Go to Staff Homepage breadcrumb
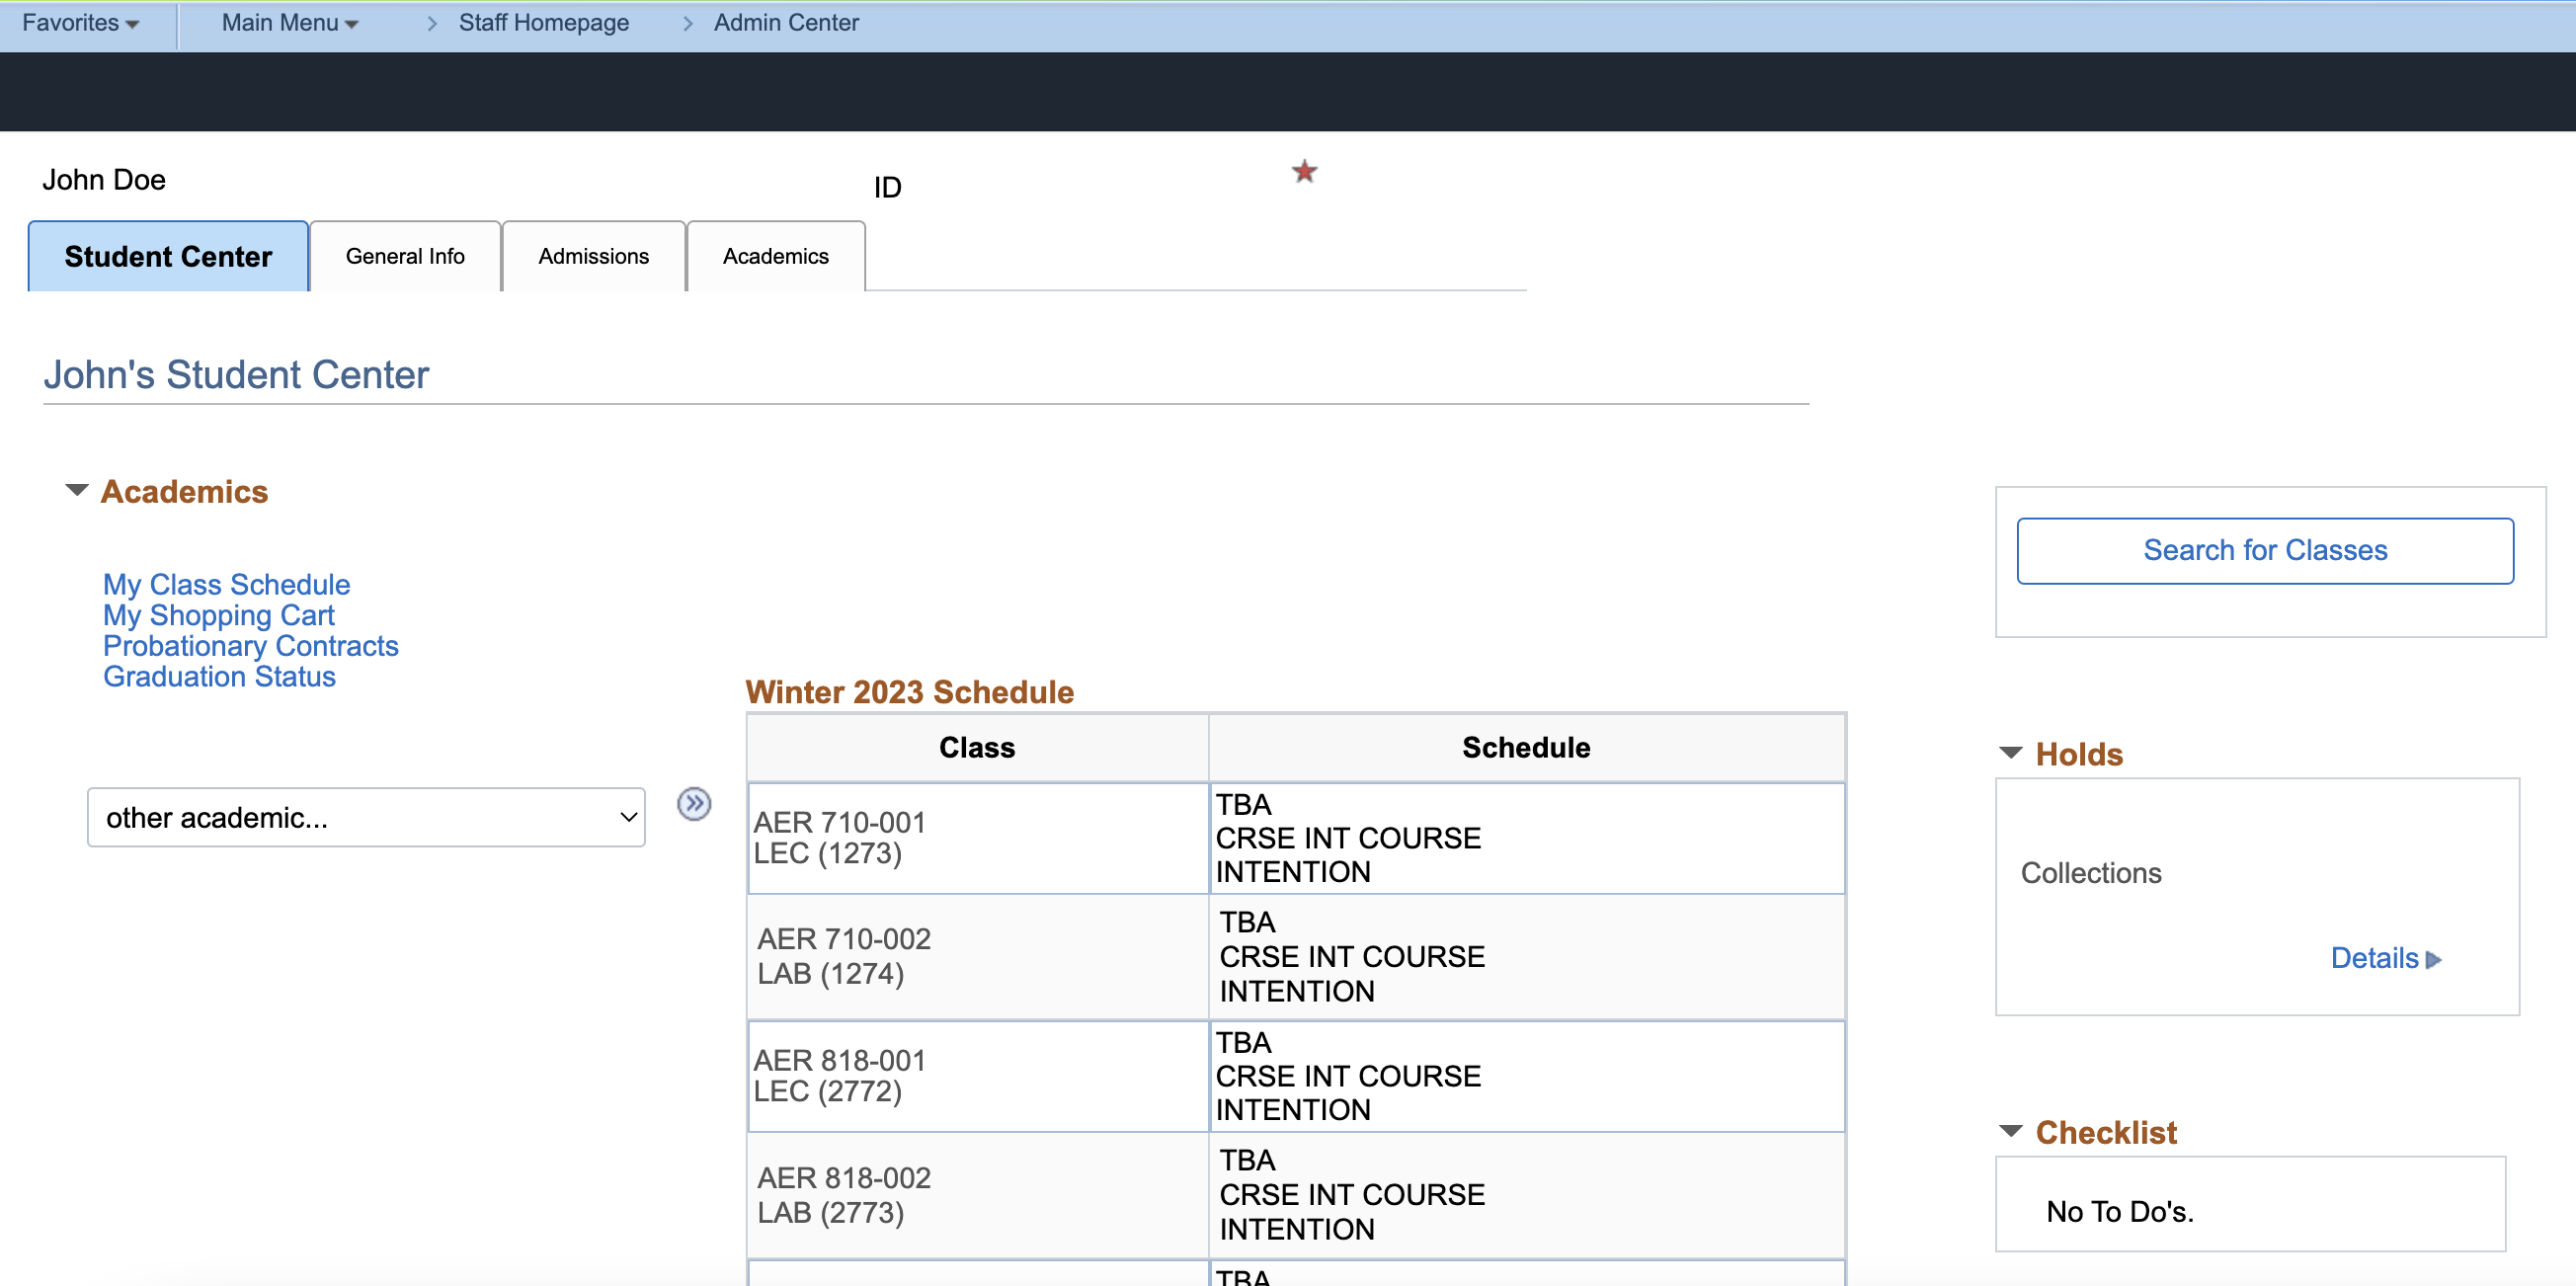The height and width of the screenshot is (1286, 2576). (x=544, y=23)
